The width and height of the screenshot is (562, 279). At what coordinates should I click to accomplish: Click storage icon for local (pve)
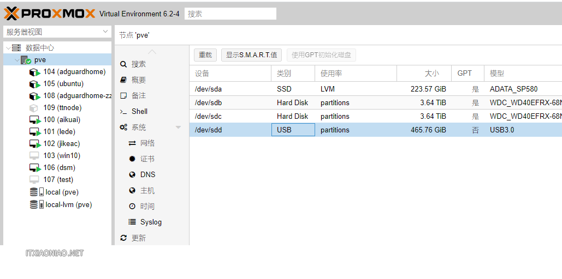click(x=37, y=192)
